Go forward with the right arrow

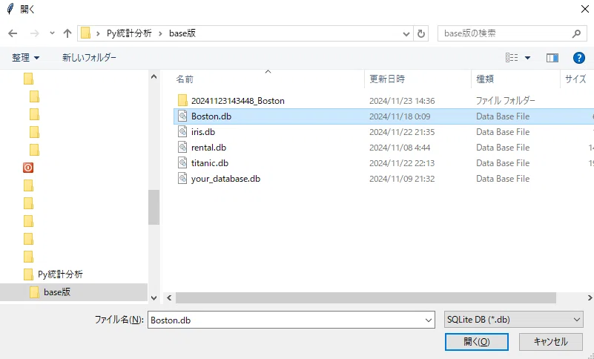pos(34,33)
